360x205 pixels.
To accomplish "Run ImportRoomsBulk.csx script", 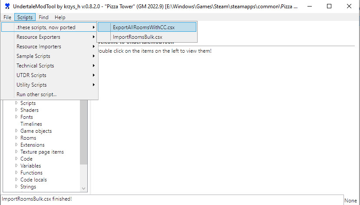I will tap(138, 37).
